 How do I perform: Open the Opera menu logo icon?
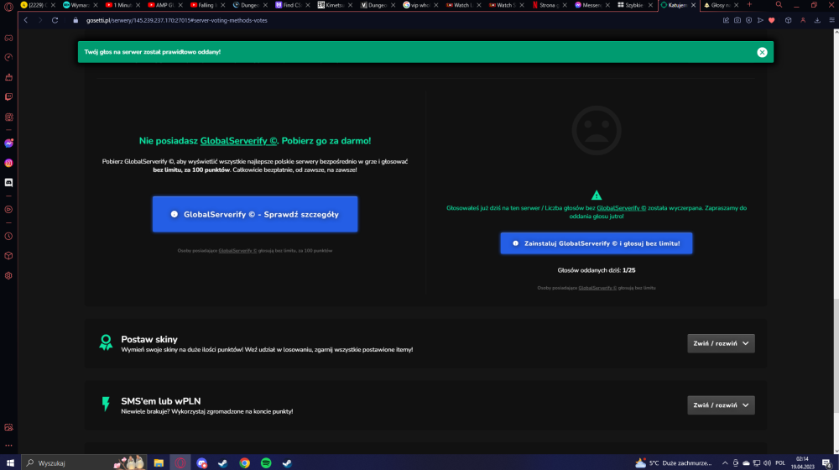[8, 7]
